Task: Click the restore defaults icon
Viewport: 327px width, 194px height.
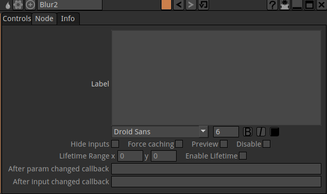Action: pos(203,5)
